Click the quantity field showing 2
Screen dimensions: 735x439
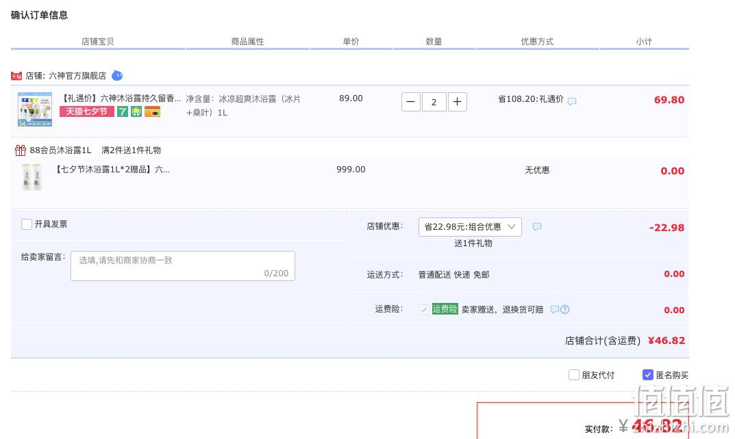tap(434, 102)
